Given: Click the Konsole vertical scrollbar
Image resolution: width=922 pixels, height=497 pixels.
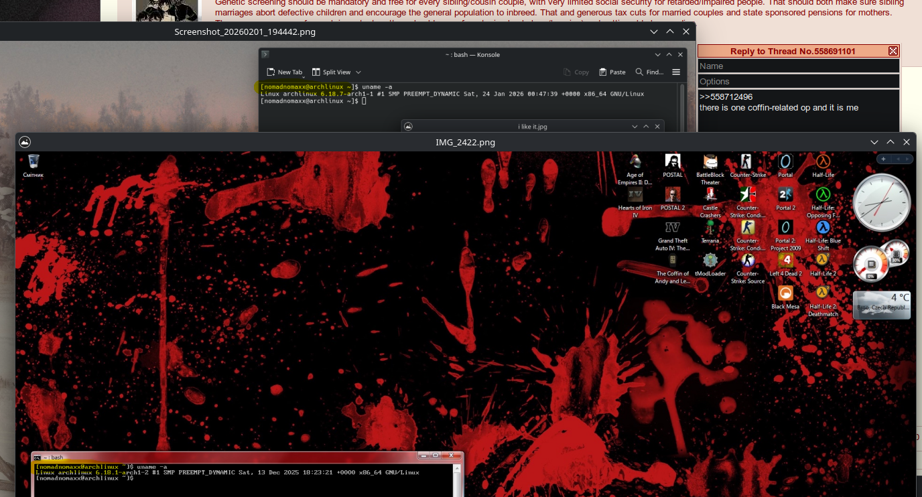Looking at the screenshot, I should [682, 107].
